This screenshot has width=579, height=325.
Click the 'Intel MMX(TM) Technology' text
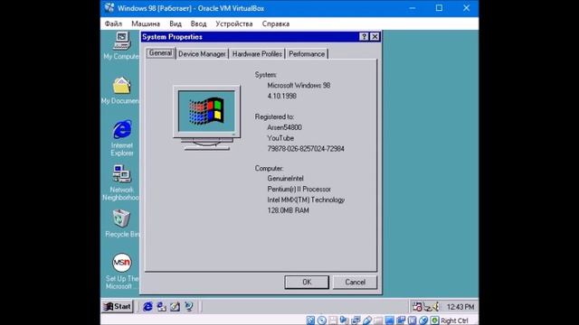pos(306,200)
